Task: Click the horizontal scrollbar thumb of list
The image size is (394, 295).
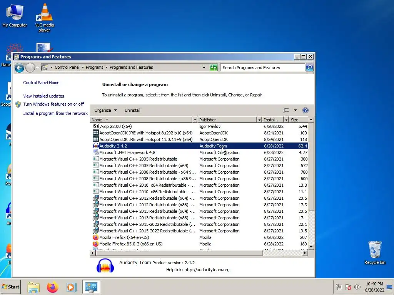Action: pyautogui.click(x=179, y=253)
